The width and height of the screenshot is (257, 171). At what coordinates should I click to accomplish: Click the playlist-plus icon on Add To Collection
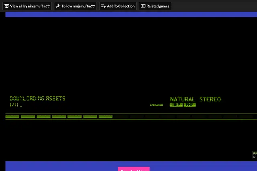[x=103, y=6]
